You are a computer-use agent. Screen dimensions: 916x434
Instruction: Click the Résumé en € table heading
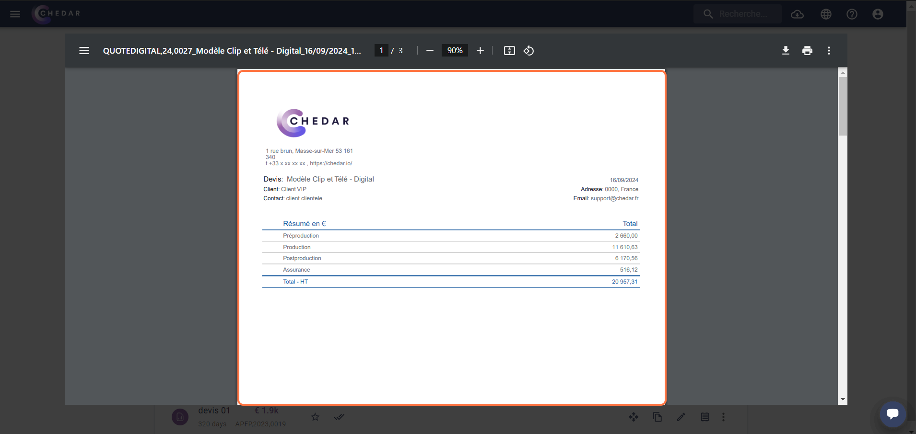pos(305,224)
